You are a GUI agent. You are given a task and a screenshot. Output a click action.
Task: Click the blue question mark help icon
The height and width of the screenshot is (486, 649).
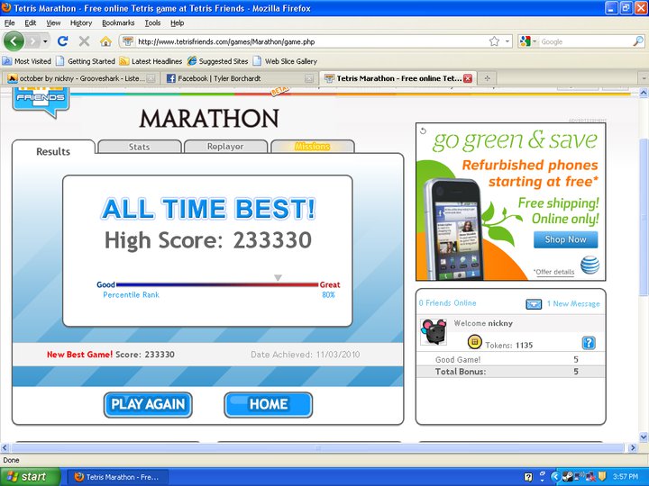point(589,343)
